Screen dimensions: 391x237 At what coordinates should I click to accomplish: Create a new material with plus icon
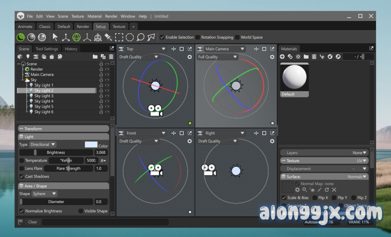(282, 56)
